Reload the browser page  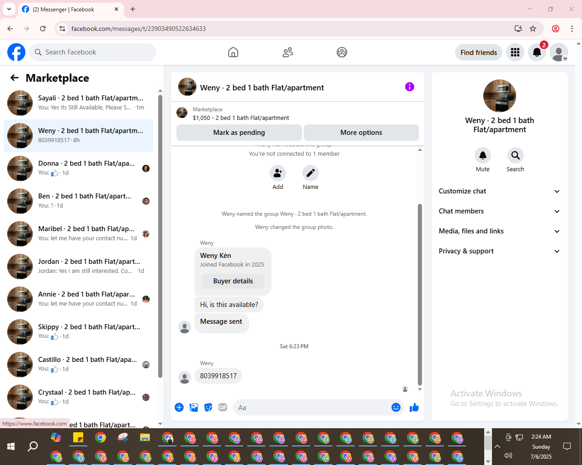pyautogui.click(x=43, y=29)
